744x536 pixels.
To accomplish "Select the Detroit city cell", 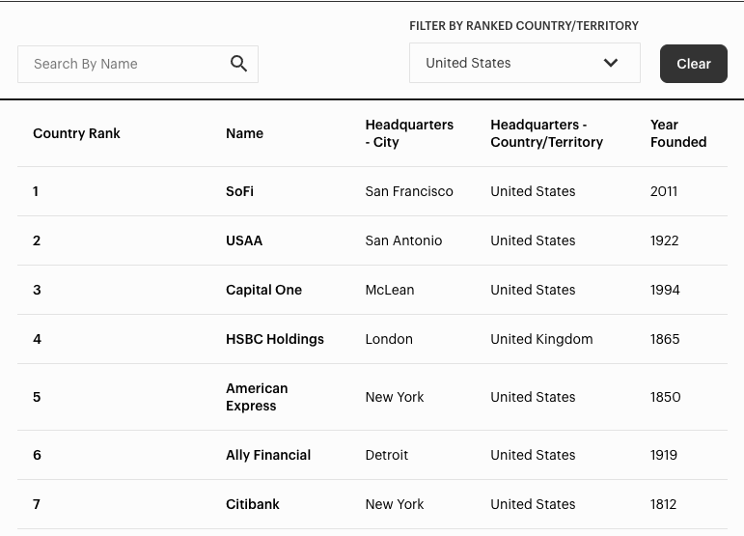I will (x=386, y=455).
